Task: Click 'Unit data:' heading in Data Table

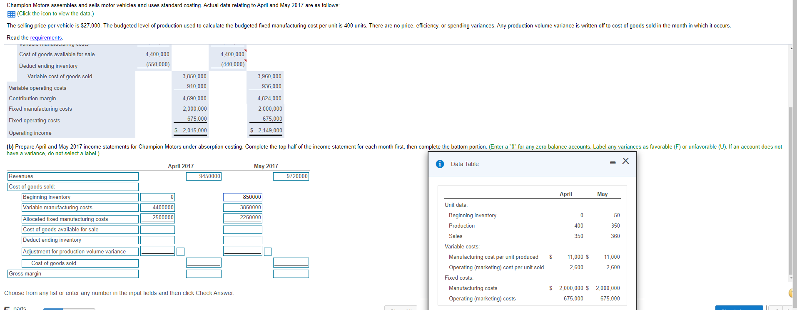Action: click(456, 205)
